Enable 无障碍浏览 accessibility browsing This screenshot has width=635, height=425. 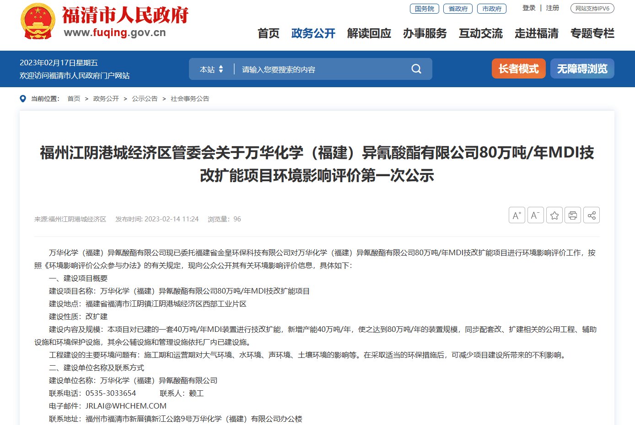click(582, 68)
